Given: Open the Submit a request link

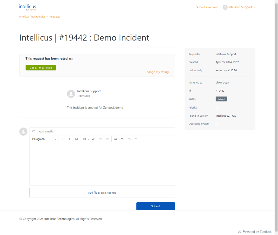Looking at the screenshot, I should (207, 7).
